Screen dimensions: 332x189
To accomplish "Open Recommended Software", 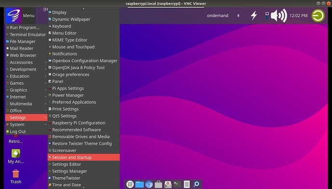I will [84, 129].
